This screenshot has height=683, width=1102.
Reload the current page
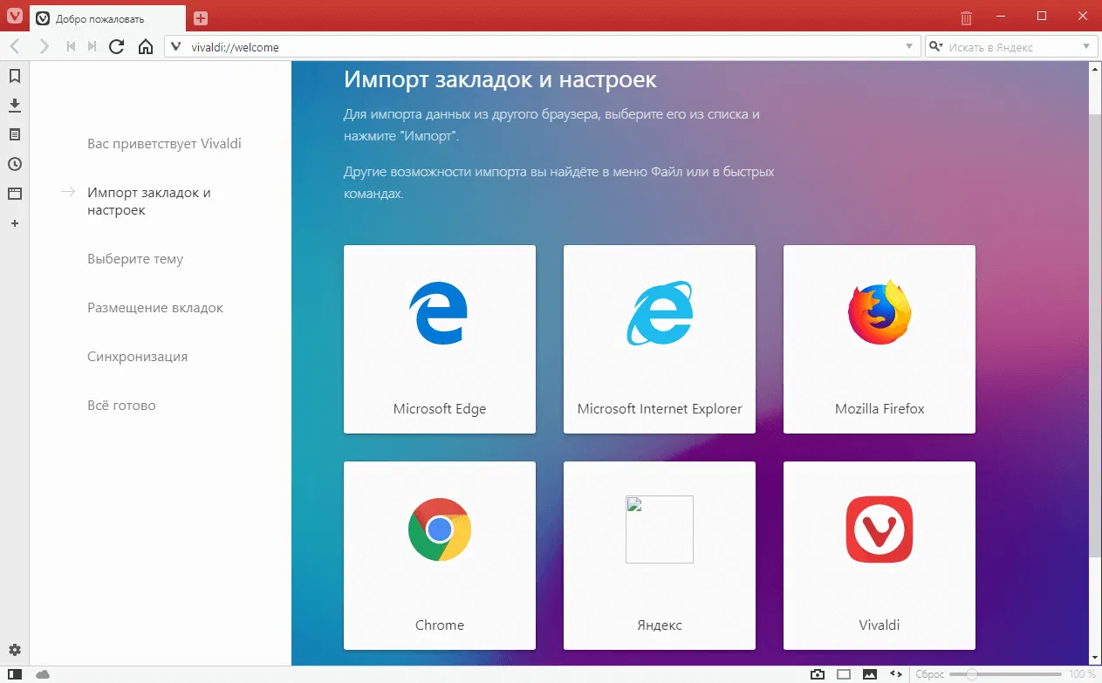[x=117, y=47]
